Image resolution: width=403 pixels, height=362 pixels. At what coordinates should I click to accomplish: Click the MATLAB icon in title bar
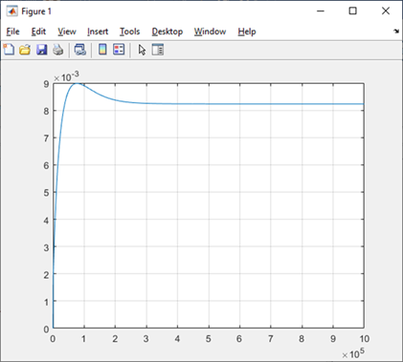[12, 11]
